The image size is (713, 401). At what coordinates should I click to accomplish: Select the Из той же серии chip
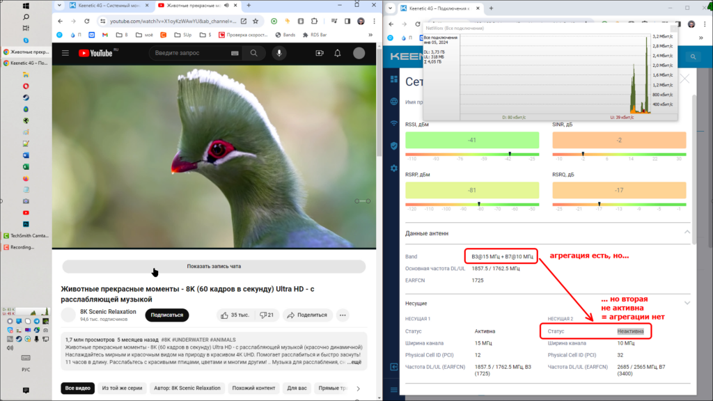point(123,388)
